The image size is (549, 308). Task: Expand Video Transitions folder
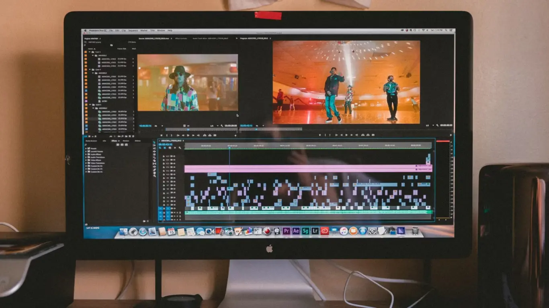(x=86, y=163)
